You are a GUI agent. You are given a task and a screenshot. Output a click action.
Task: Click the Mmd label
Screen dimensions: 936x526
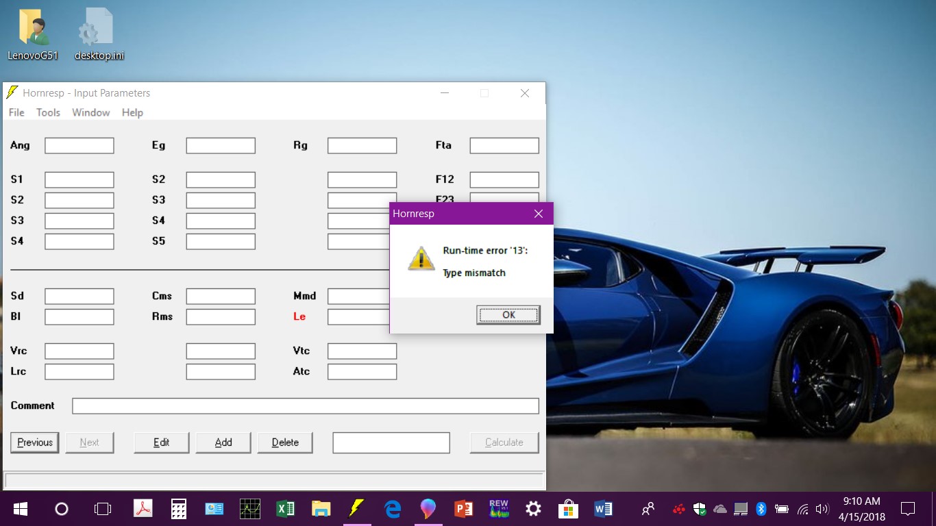tap(305, 296)
